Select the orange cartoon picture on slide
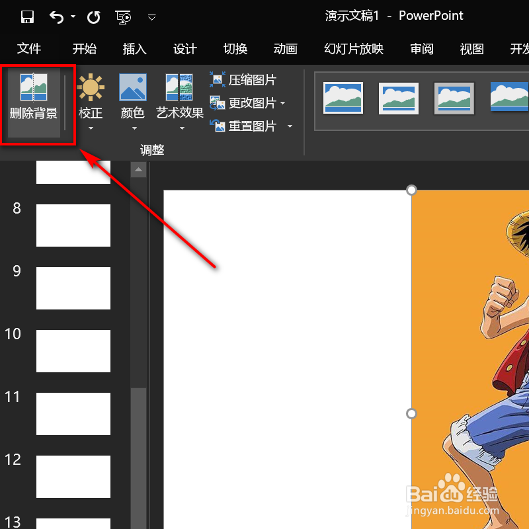The width and height of the screenshot is (529, 529). coord(470,359)
